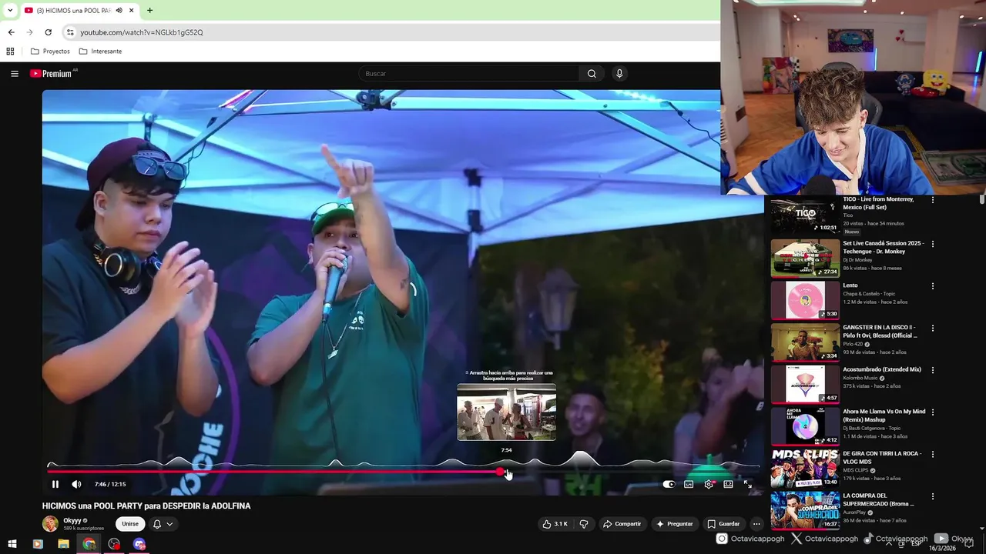Screen dimensions: 986x554
Task: Open options menu for GANGSTER EN LA DISCO II
Action: click(933, 328)
